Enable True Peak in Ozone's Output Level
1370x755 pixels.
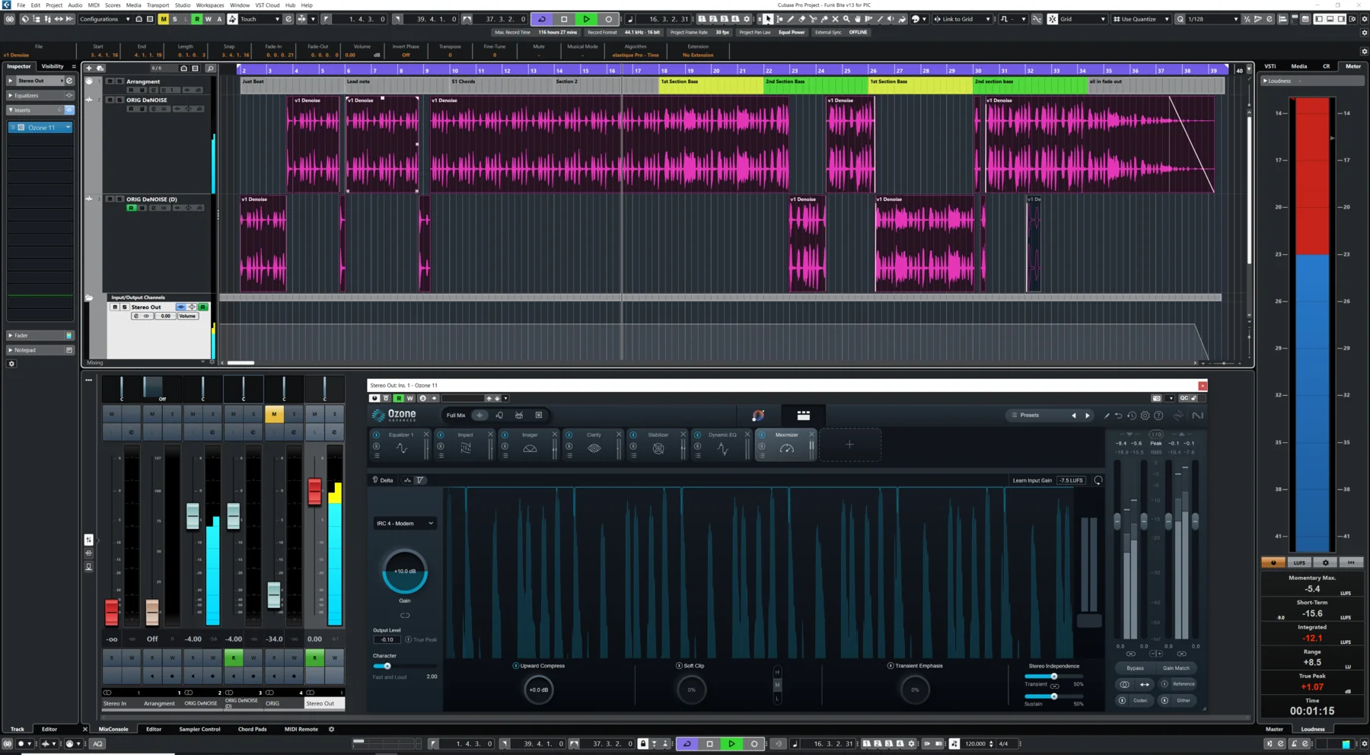tap(410, 639)
